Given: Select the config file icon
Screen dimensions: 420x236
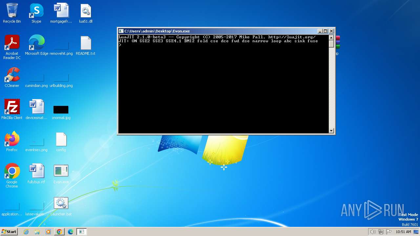Looking at the screenshot, I should click(x=61, y=142).
